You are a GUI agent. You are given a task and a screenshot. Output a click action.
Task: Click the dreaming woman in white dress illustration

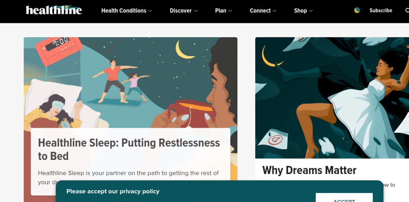332,98
